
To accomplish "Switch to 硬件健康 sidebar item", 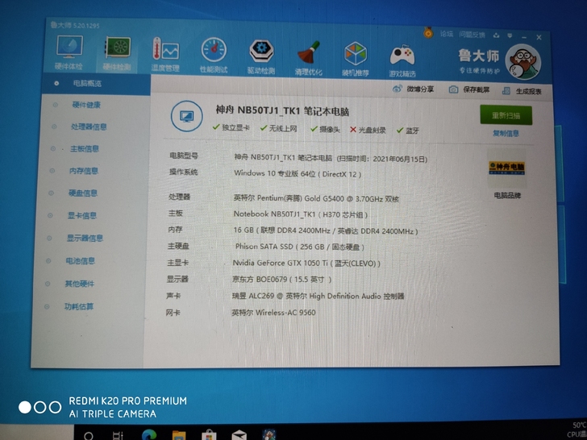I will [x=86, y=105].
